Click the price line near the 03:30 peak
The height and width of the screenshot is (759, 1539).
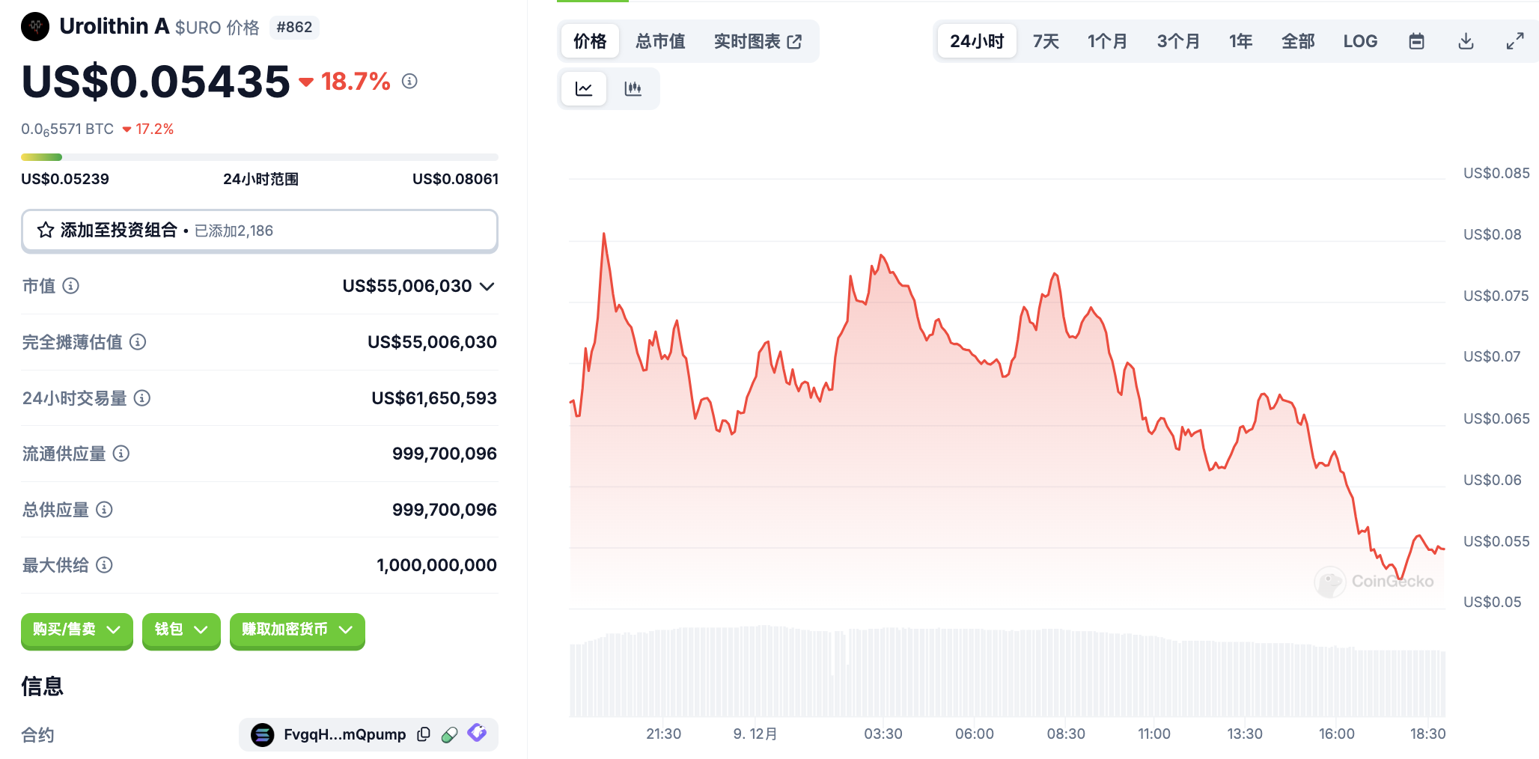882,256
